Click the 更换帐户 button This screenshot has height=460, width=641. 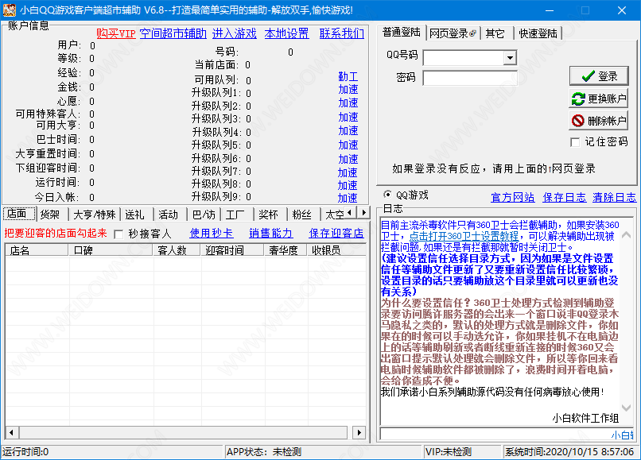tap(599, 99)
